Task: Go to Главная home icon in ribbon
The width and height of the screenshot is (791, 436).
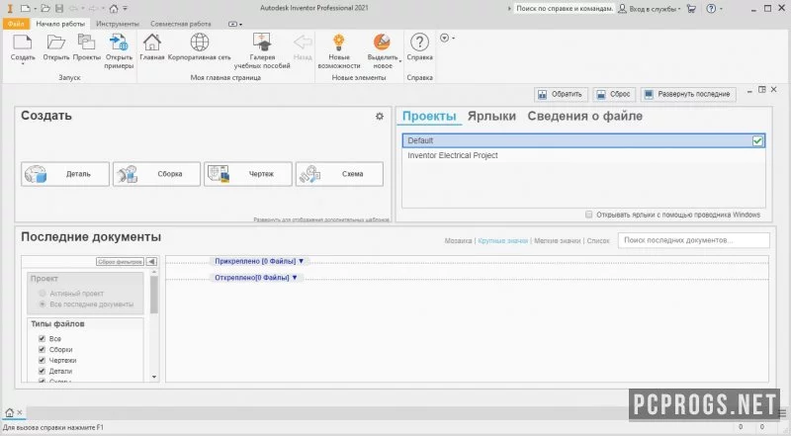Action: coord(152,44)
